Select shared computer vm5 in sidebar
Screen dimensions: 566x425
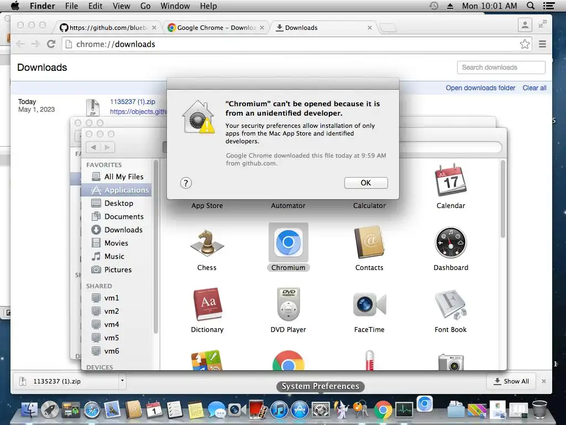click(x=116, y=338)
